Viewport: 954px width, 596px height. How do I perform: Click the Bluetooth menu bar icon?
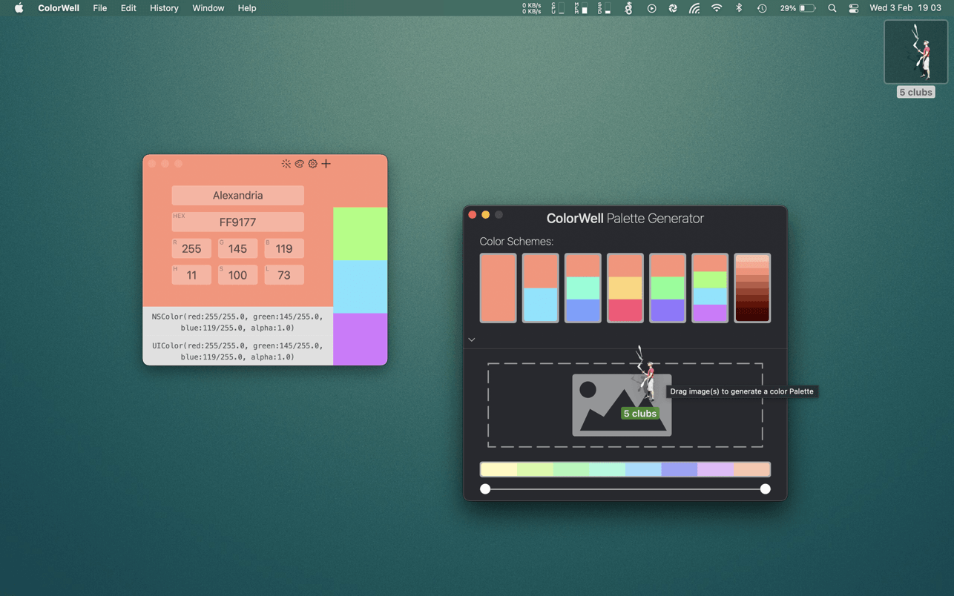click(x=738, y=8)
